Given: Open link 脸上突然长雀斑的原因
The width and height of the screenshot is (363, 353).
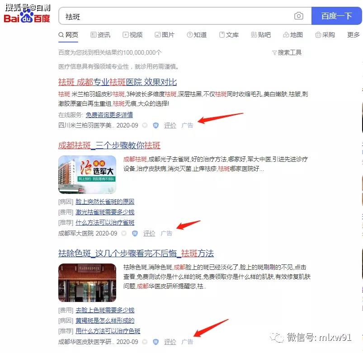Looking at the screenshot, I should click(x=105, y=202).
